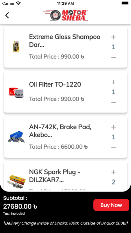Increase Extreme Gloss Shampoo quantity with plus
131x233 pixels.
[114, 37]
